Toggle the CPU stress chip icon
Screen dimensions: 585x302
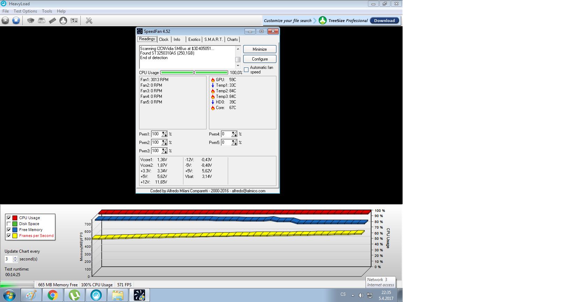point(31,21)
